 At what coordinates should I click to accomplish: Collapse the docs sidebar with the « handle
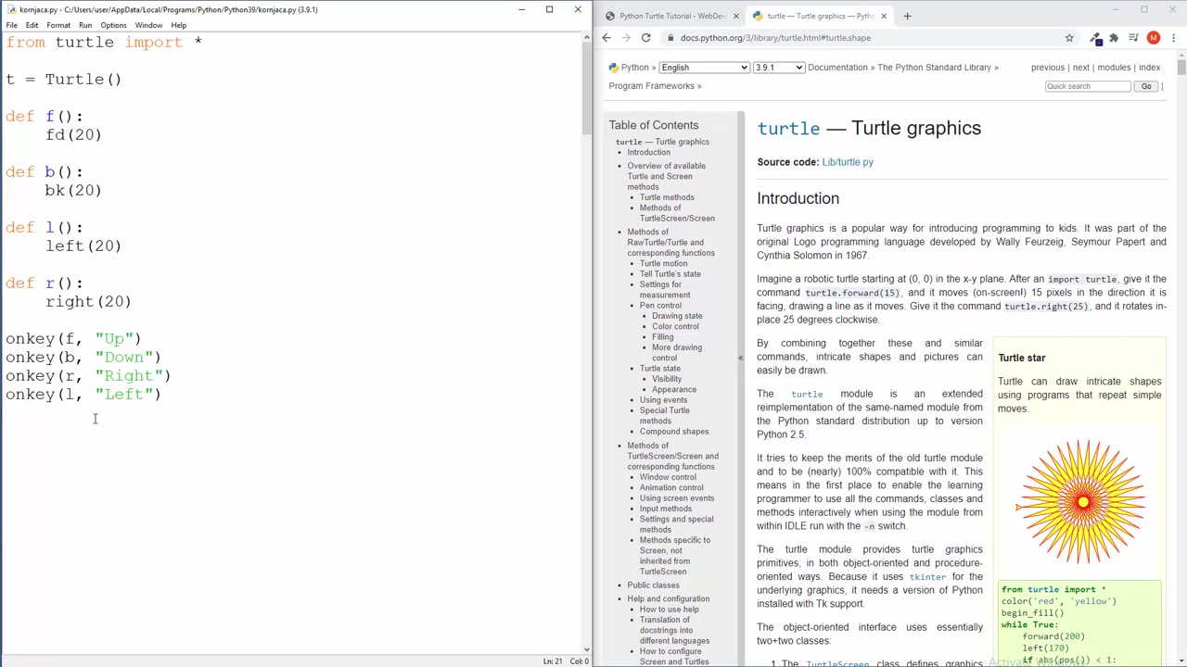click(740, 358)
